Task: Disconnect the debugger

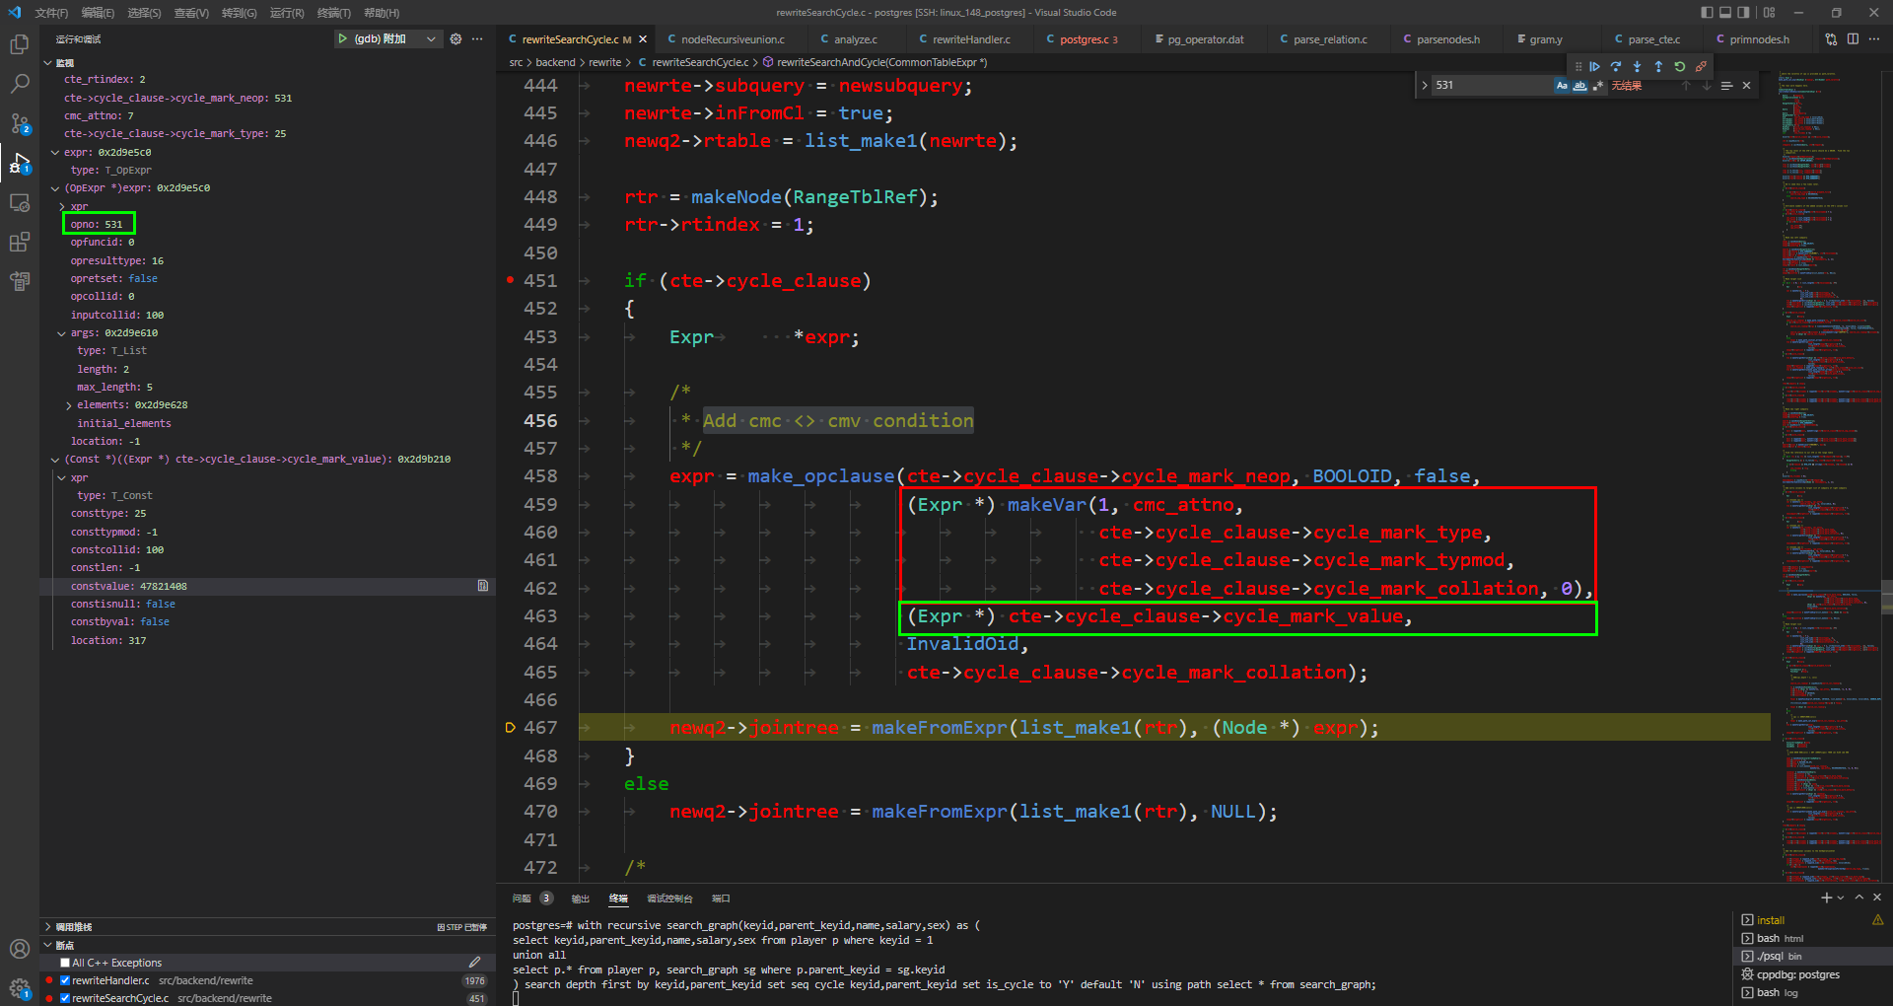Action: pos(1701,67)
